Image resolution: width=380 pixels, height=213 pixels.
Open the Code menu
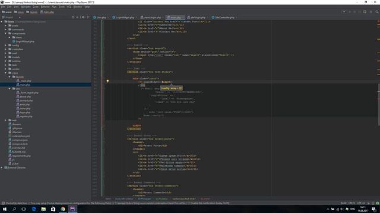[36, 7]
